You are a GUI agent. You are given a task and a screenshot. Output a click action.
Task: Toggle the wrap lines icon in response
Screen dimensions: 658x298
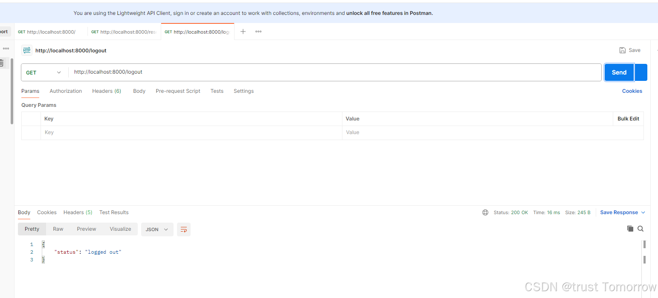click(184, 229)
